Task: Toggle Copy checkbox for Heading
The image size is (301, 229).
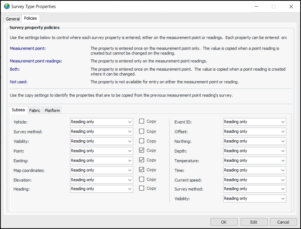Action: click(x=142, y=189)
